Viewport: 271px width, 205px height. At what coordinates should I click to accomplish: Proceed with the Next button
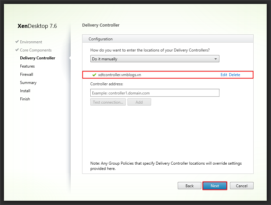point(215,186)
